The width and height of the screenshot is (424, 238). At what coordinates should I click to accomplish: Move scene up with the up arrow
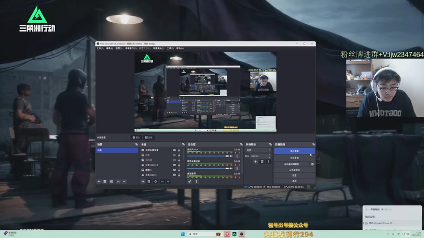(x=118, y=181)
